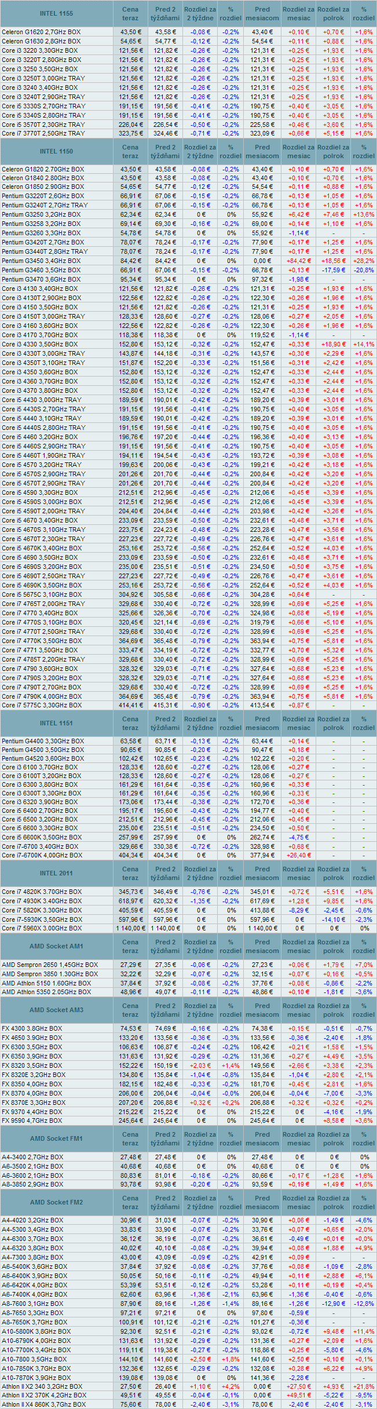This screenshot has height=1409, width=377.
Task: Select the INTEL 2011 section header
Action: (56, 873)
